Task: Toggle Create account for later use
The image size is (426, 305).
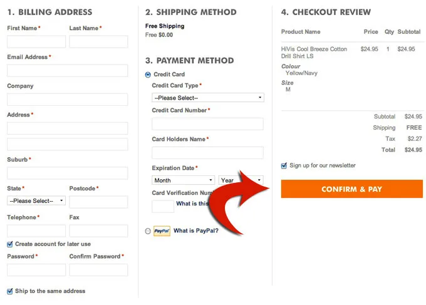Action: click(10, 244)
